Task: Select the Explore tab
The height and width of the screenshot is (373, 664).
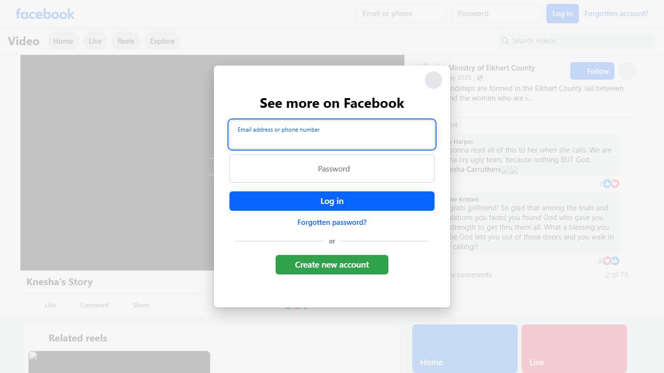Action: click(x=162, y=41)
